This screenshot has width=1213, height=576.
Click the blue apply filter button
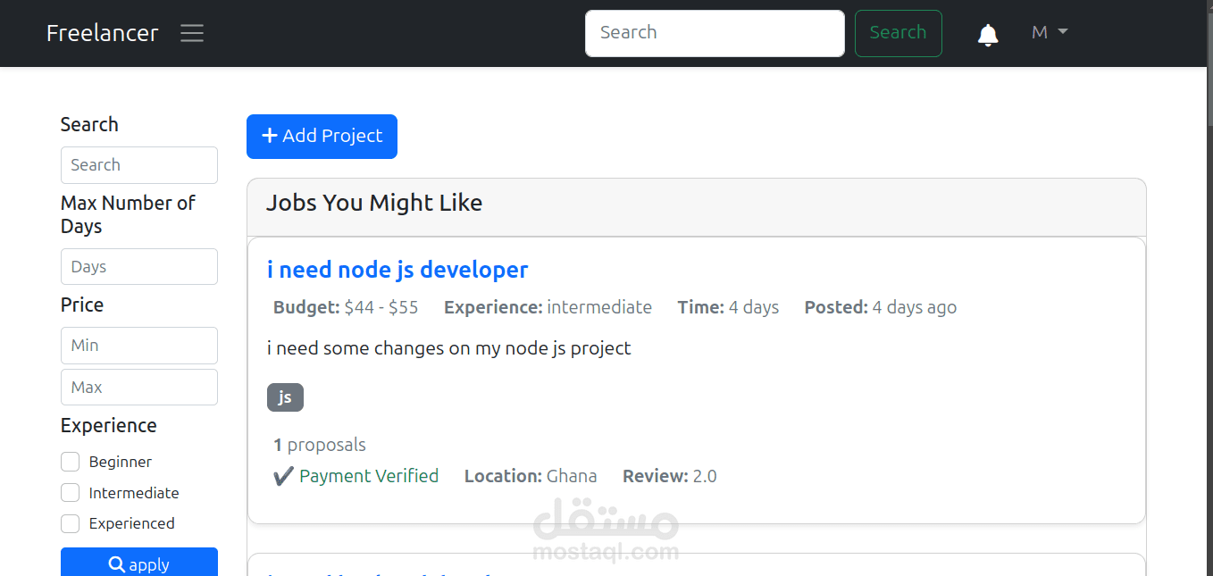coord(139,563)
